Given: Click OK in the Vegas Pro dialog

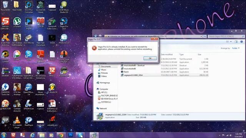Looking at the screenshot, I should coord(150,58).
